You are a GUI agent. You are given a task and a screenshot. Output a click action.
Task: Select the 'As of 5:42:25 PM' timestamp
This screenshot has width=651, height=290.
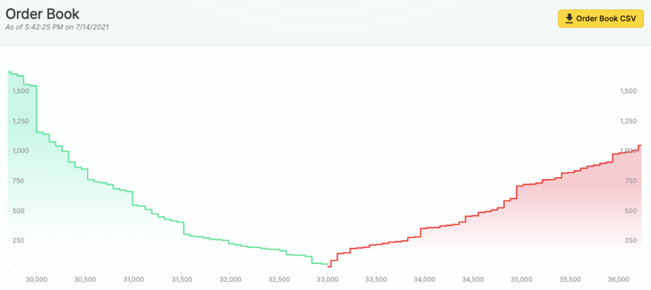(x=57, y=27)
